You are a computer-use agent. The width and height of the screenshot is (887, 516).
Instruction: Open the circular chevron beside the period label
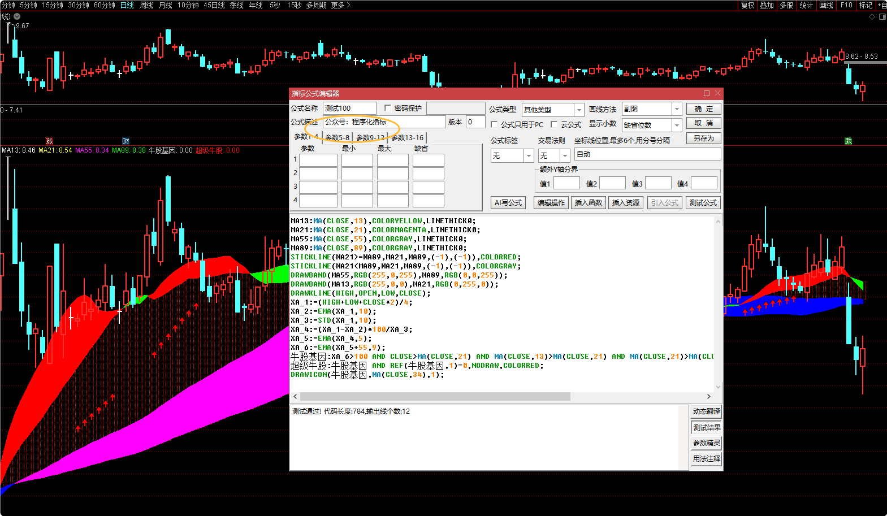click(17, 16)
